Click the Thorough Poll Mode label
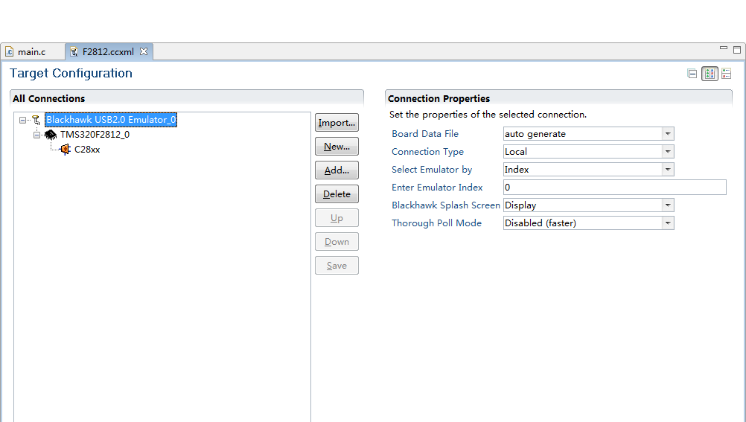746x422 pixels. click(x=436, y=223)
